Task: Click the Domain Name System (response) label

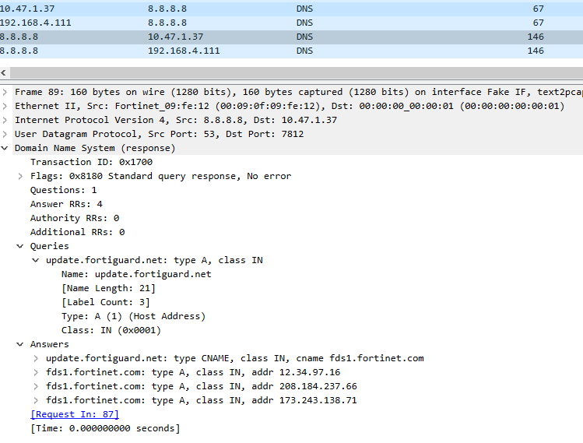Action: (x=95, y=148)
